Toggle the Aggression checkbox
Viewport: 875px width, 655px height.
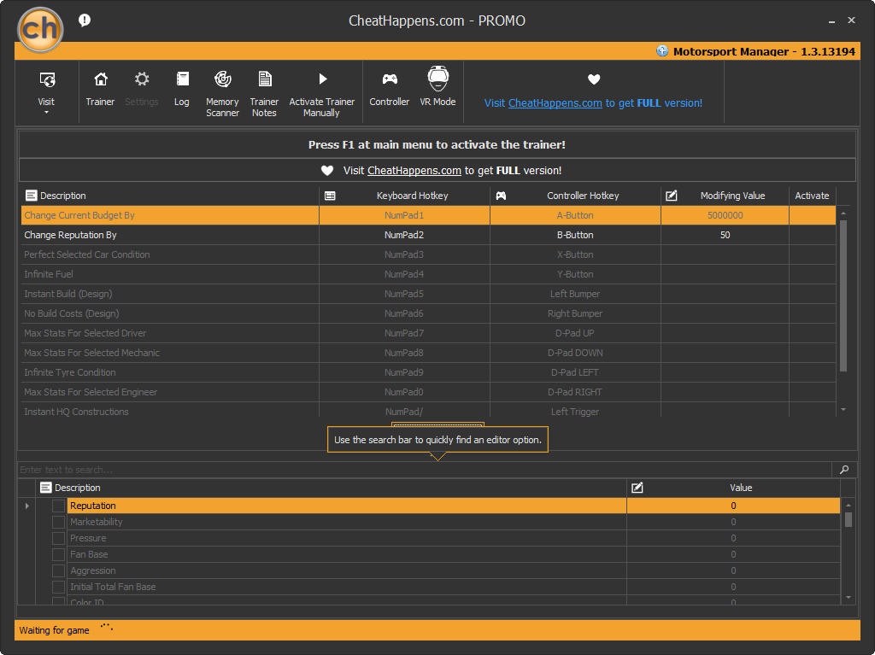59,570
